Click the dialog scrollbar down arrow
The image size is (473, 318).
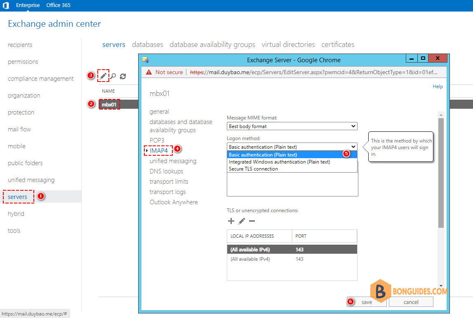[x=441, y=285]
